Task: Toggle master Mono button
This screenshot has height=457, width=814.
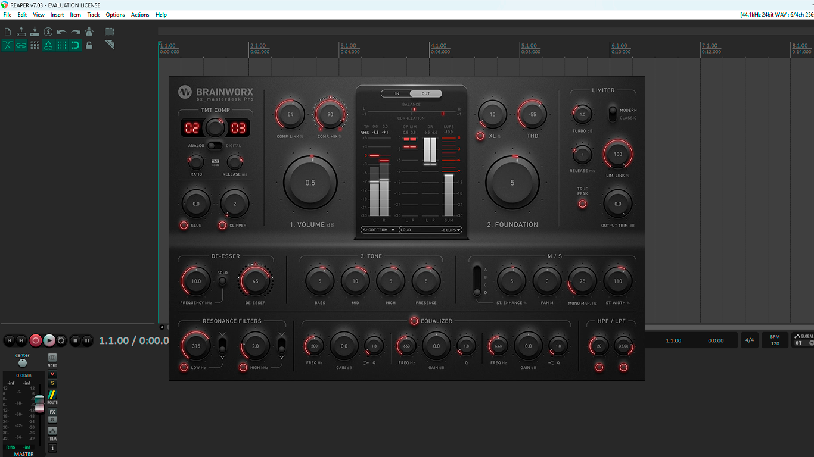Action: pos(52,358)
